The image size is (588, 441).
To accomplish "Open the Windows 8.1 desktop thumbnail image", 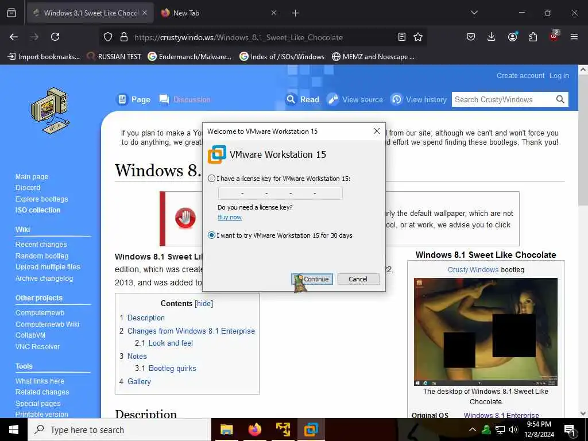I will pos(486,331).
